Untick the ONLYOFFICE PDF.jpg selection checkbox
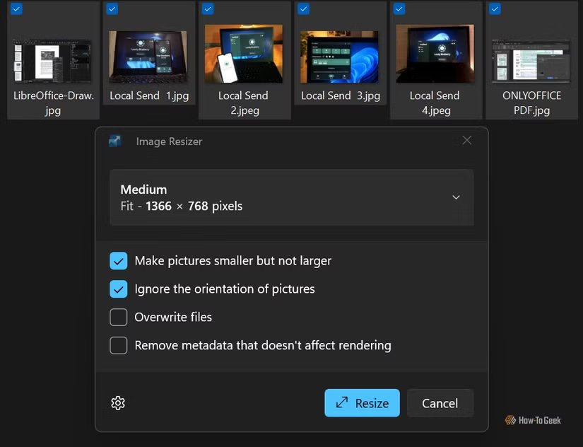 click(495, 8)
